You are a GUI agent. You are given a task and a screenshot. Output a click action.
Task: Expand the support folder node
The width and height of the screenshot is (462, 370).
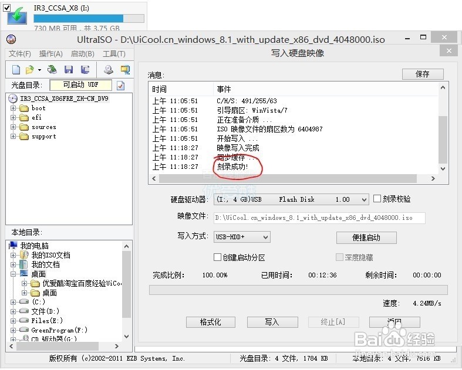(x=13, y=137)
